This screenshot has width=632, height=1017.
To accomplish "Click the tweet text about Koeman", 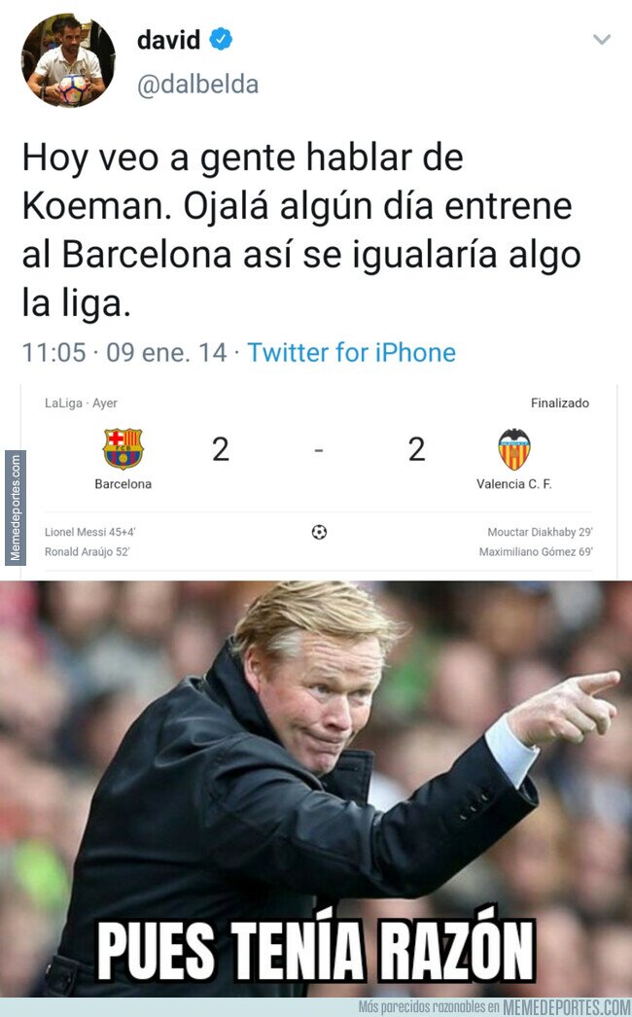I will pos(301,230).
